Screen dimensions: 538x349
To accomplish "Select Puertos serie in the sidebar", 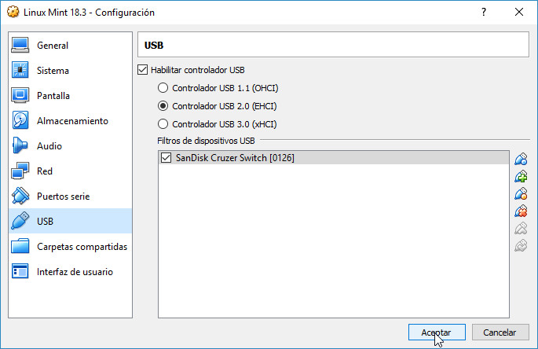I will click(64, 197).
